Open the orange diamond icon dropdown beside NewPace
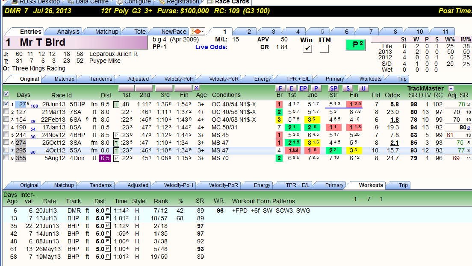 [x=198, y=32]
